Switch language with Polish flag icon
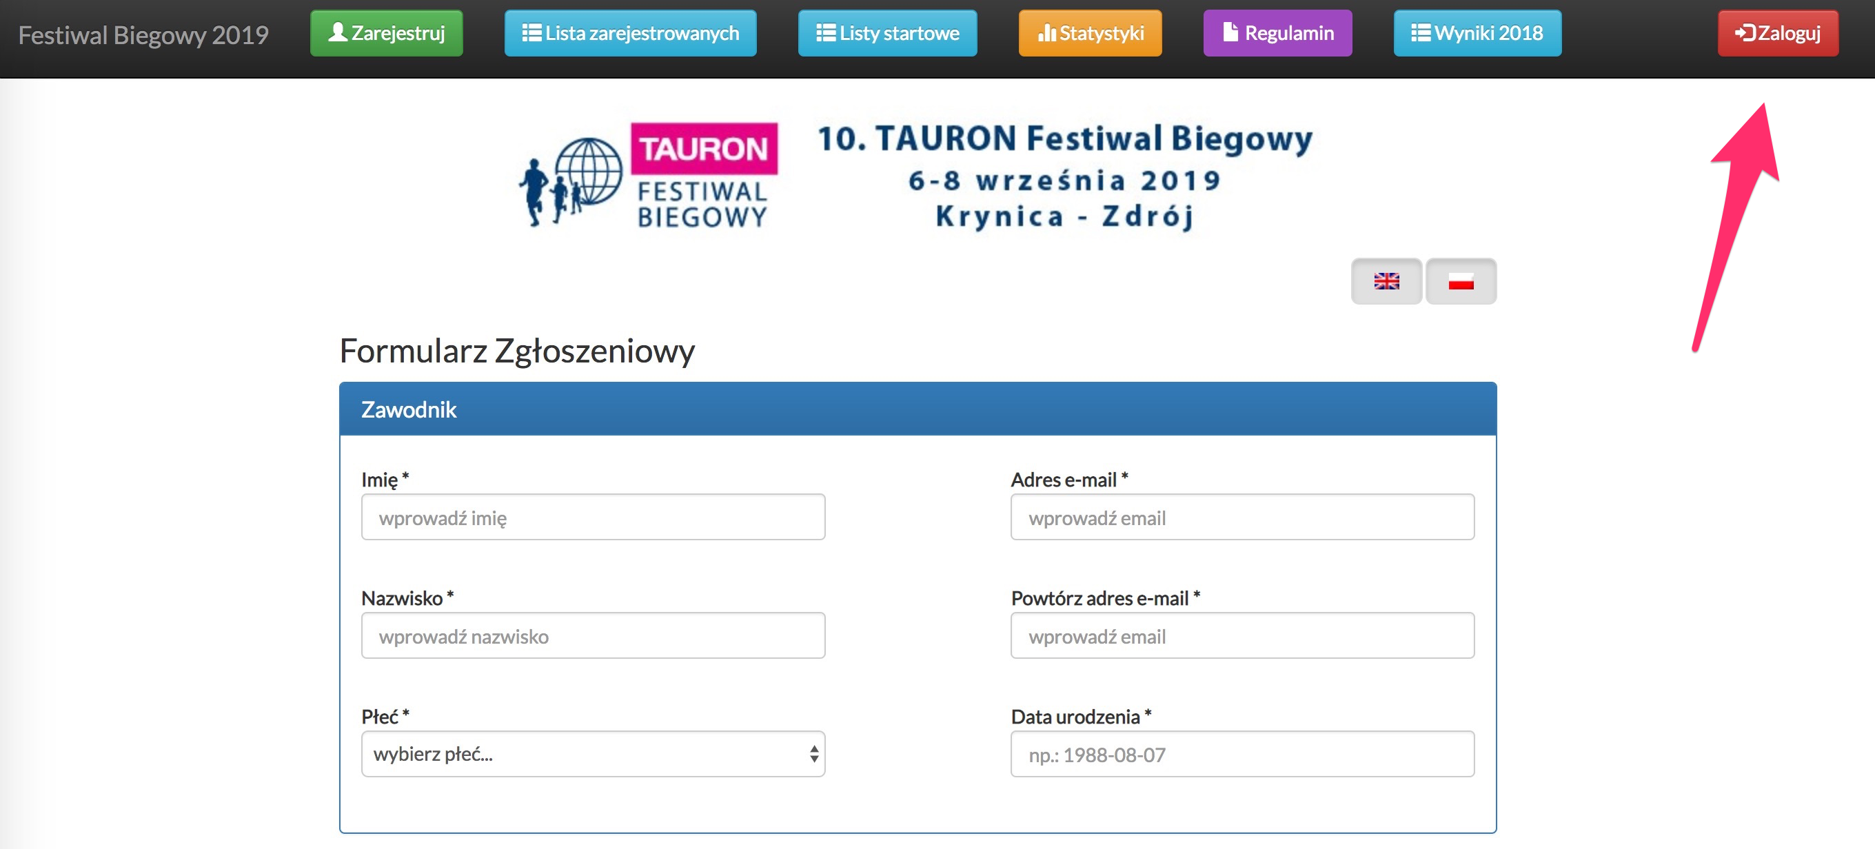Viewport: 1875px width, 849px height. click(x=1460, y=282)
